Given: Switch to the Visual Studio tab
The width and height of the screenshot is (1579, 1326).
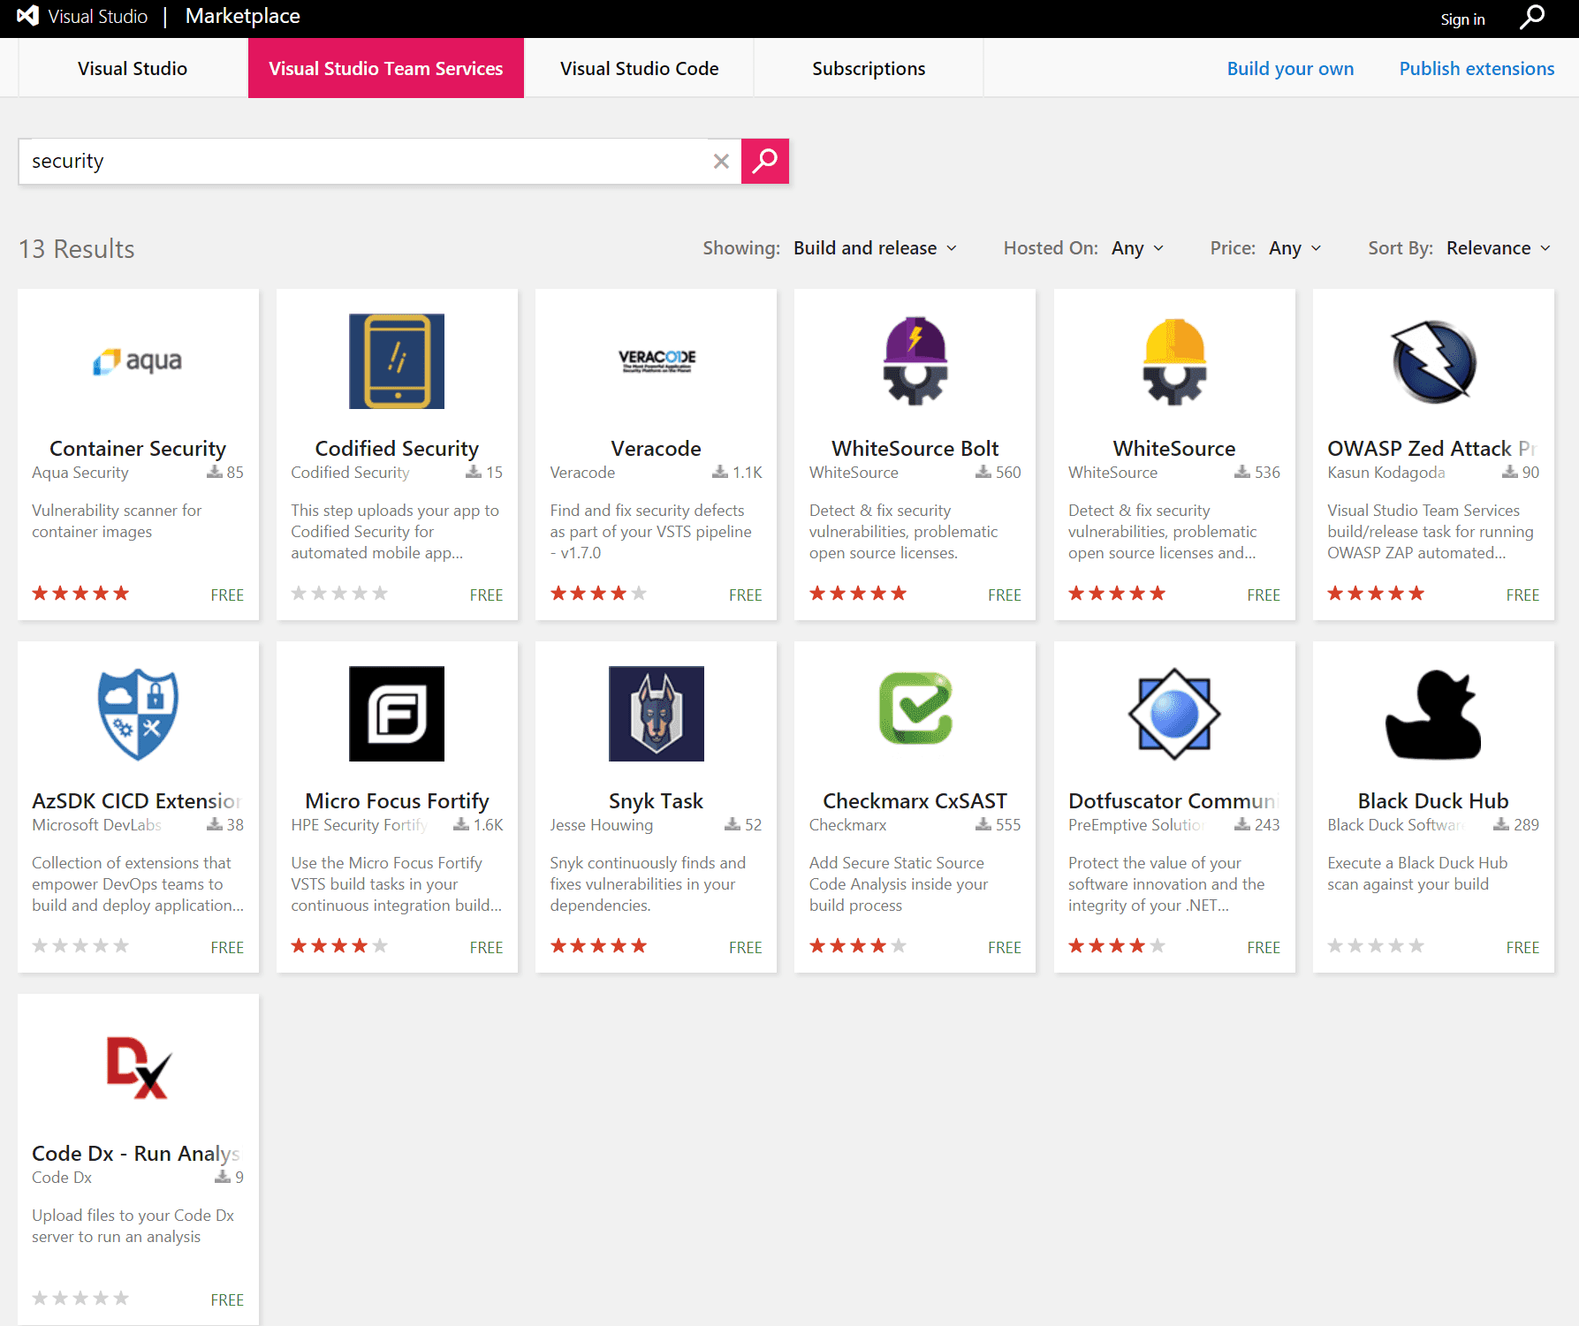Looking at the screenshot, I should coord(133,68).
